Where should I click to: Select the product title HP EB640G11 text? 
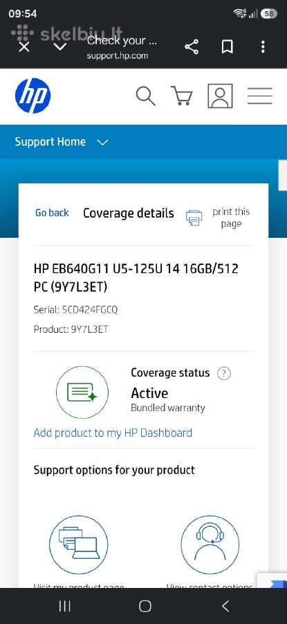[136, 278]
